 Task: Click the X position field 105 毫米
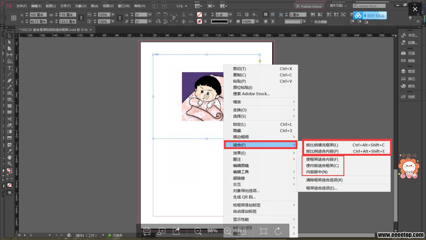tap(38, 15)
